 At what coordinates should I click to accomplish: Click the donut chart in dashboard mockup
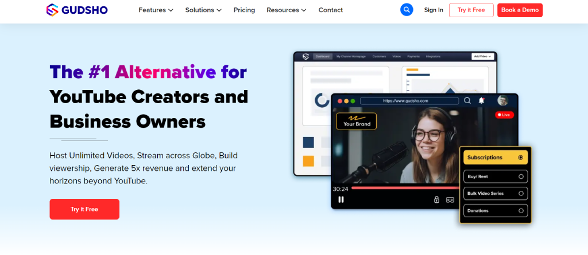pyautogui.click(x=322, y=100)
